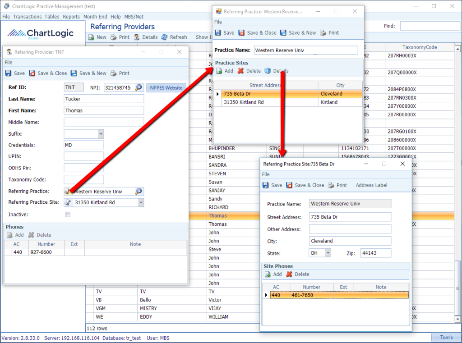Open the MBS/Net menu
This screenshot has width=462, height=343.
[x=134, y=17]
